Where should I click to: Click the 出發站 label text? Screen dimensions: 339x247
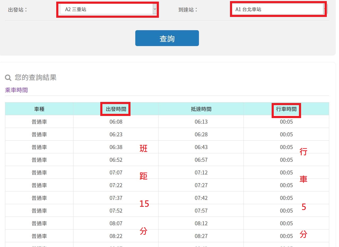point(18,10)
